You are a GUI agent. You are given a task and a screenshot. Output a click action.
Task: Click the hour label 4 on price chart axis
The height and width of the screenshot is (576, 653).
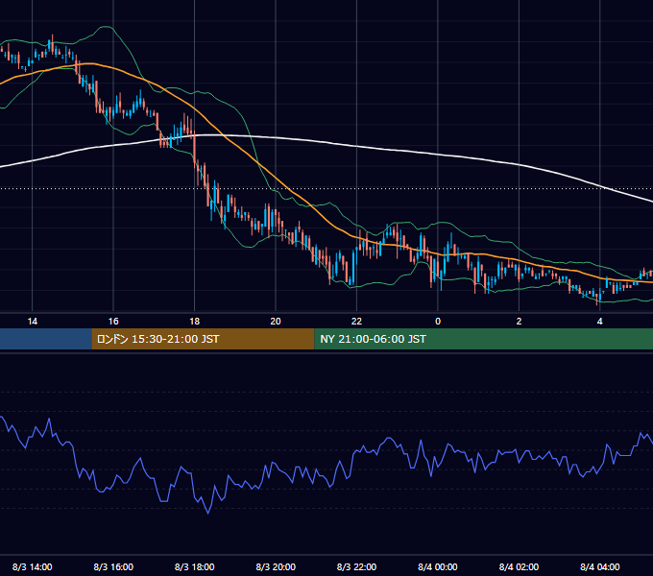click(x=599, y=322)
